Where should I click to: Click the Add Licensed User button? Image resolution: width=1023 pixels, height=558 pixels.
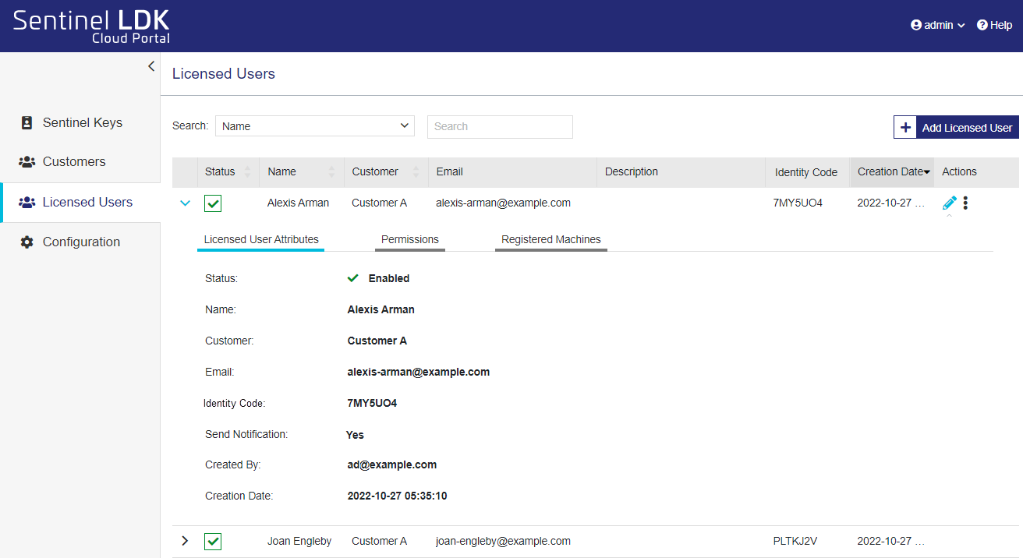pyautogui.click(x=956, y=128)
